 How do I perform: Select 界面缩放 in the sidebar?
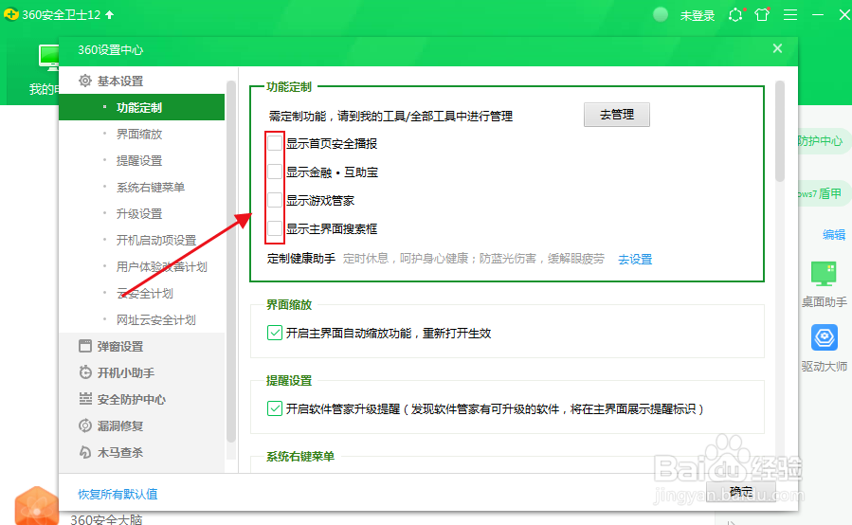coord(141,134)
